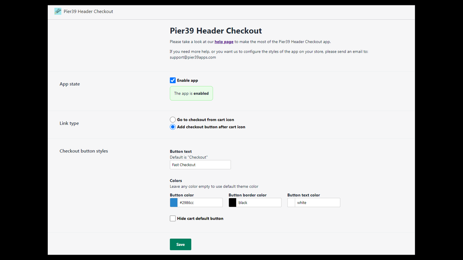Click the enabled status confirmation box
Viewport: 463px width, 260px height.
191,93
